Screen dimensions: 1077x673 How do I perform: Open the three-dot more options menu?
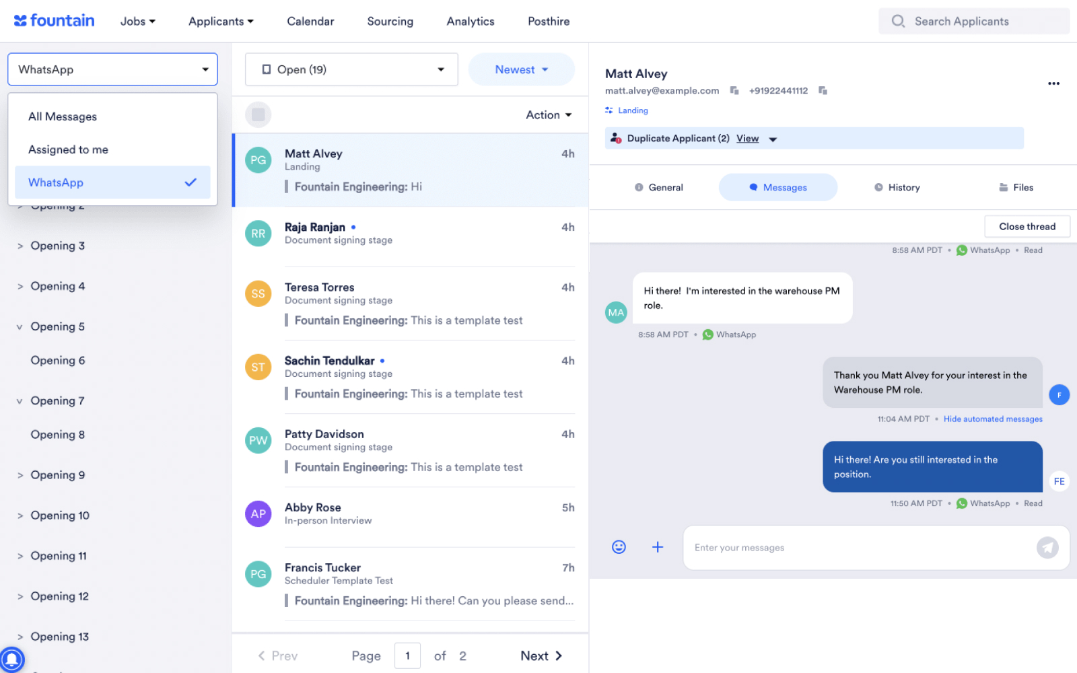point(1053,83)
